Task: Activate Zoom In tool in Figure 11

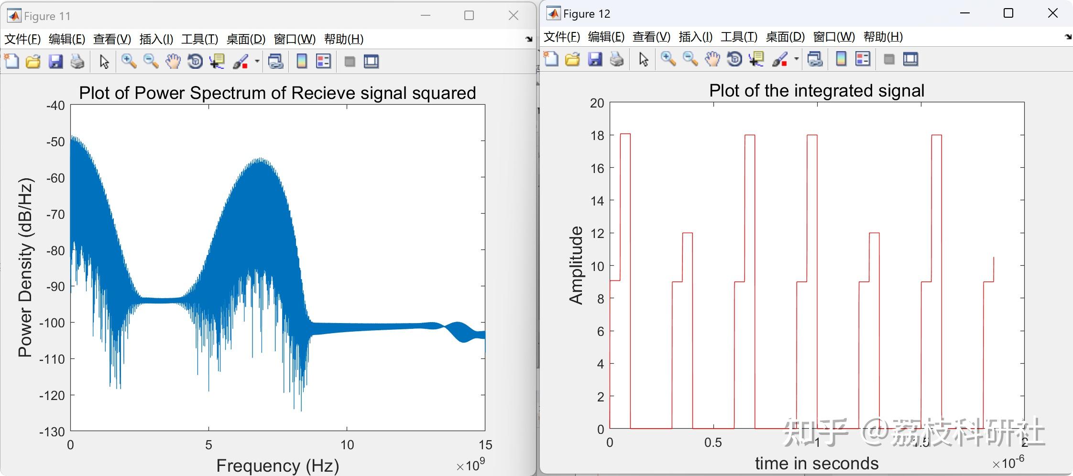Action: click(x=129, y=61)
